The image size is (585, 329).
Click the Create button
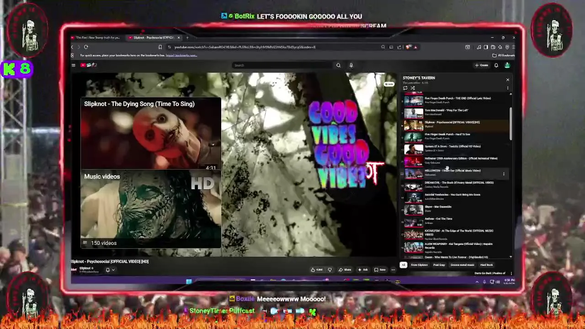coord(482,65)
